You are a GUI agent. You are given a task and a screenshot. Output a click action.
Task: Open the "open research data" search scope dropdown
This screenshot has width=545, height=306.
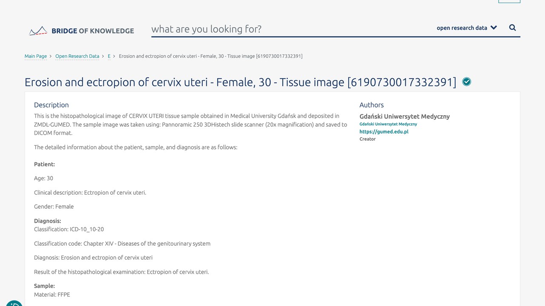pos(467,28)
